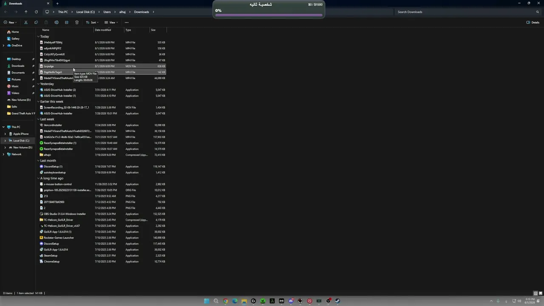The height and width of the screenshot is (306, 544).
Task: Click Users in the address breadcrumb
Action: point(107,12)
